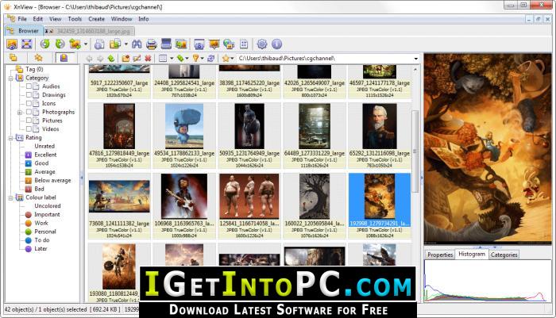Enable the Photographs category checkbox

(30, 112)
